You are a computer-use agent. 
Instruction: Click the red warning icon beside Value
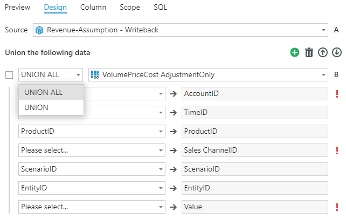[337, 207]
